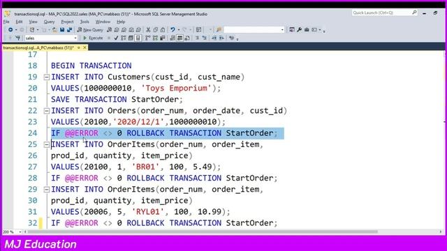Image resolution: width=447 pixels, height=251 pixels.
Task: Uncomment the selected lines
Action: [205, 38]
